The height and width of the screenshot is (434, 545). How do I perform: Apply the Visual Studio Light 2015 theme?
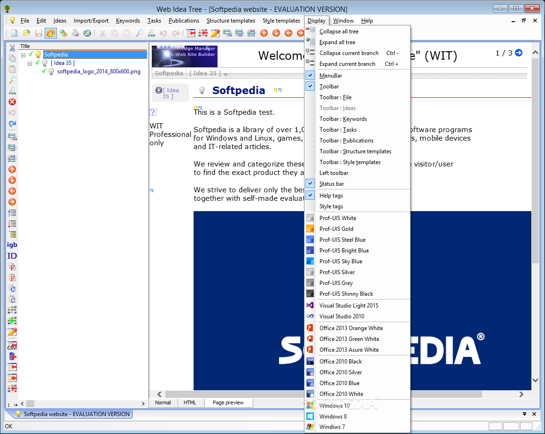(358, 305)
